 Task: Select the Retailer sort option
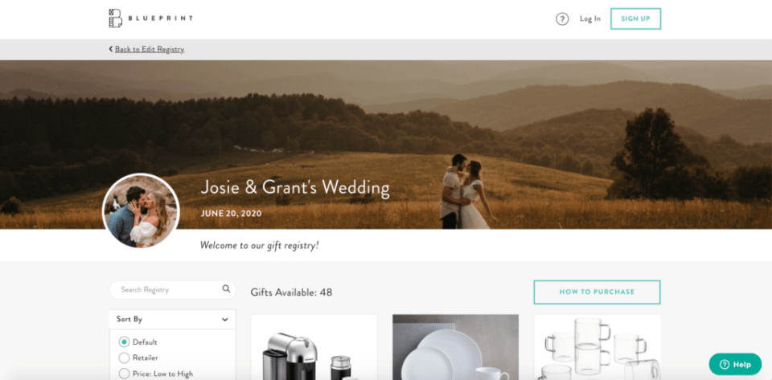[139, 358]
